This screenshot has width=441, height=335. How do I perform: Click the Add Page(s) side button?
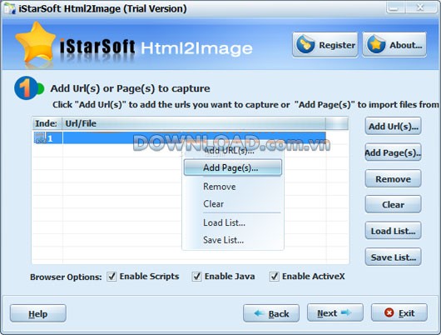pos(393,152)
